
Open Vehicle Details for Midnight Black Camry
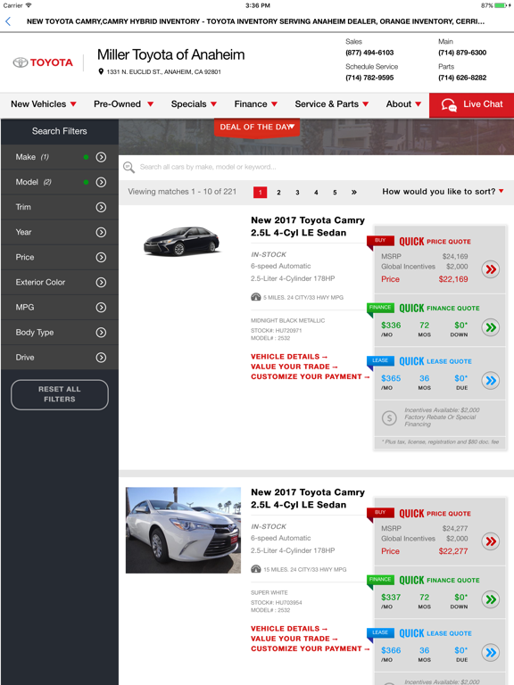tap(289, 357)
